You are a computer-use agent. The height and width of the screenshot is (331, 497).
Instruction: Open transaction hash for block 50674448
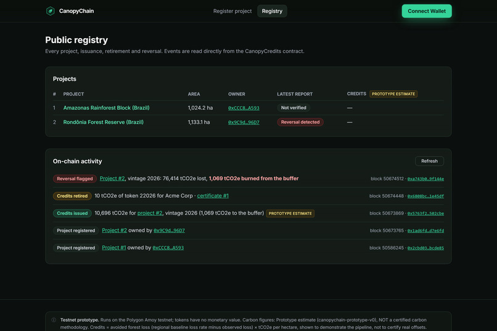(x=425, y=196)
